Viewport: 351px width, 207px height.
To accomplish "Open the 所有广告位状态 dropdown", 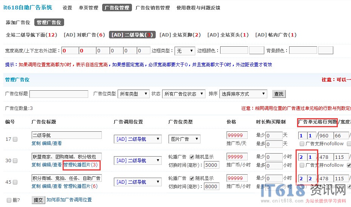I will [x=184, y=94].
